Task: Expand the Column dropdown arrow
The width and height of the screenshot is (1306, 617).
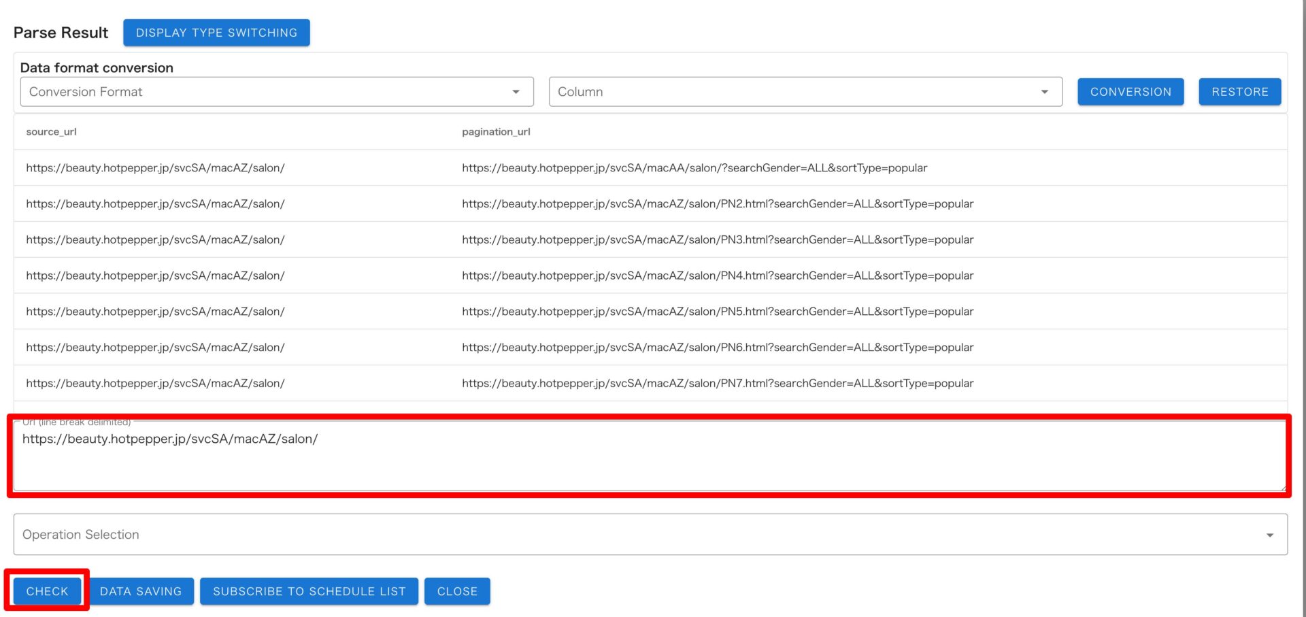Action: [1044, 92]
